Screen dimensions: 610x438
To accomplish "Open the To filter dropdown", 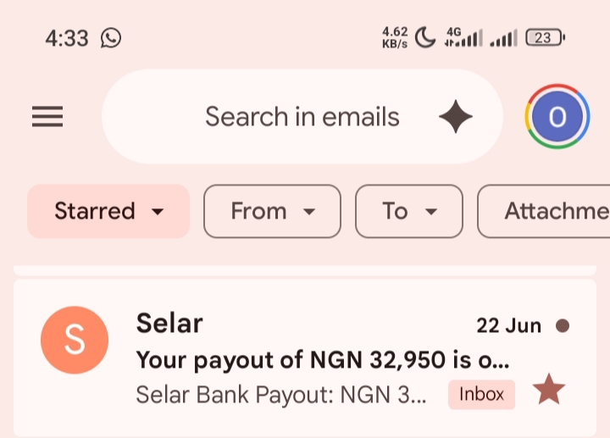I will click(x=409, y=211).
